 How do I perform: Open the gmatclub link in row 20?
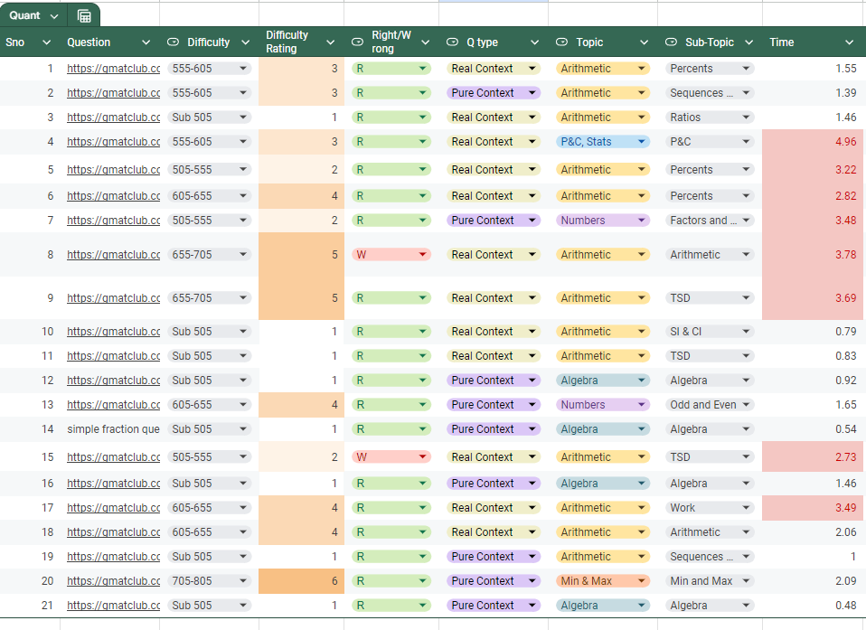[113, 581]
